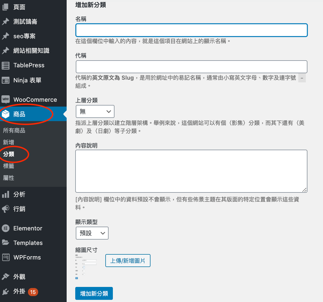Open 所有商品 submenu item
This screenshot has width=323, height=302.
click(14, 131)
